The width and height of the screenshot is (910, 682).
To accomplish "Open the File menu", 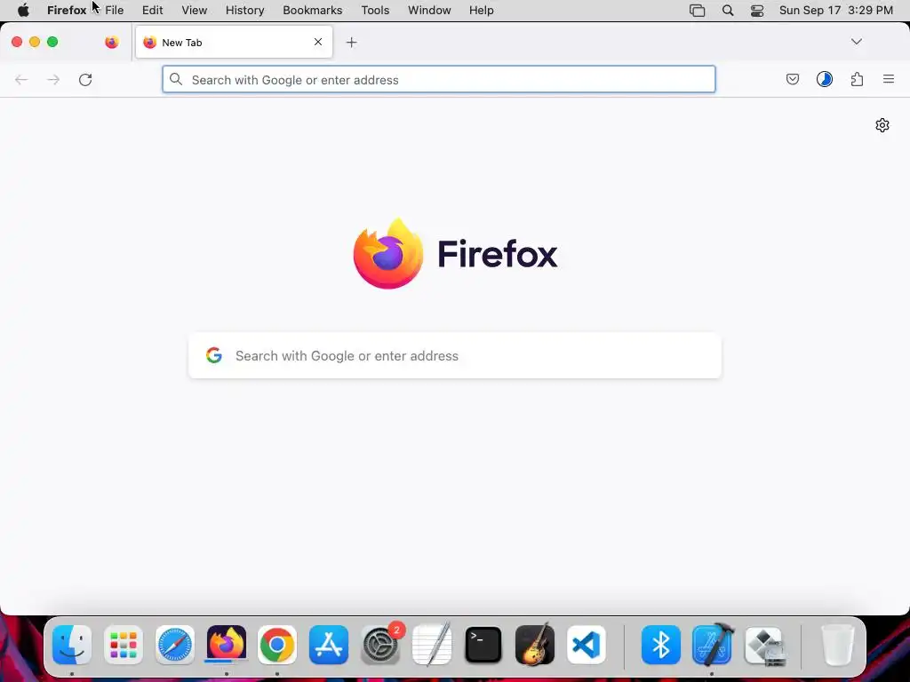I will (x=115, y=11).
